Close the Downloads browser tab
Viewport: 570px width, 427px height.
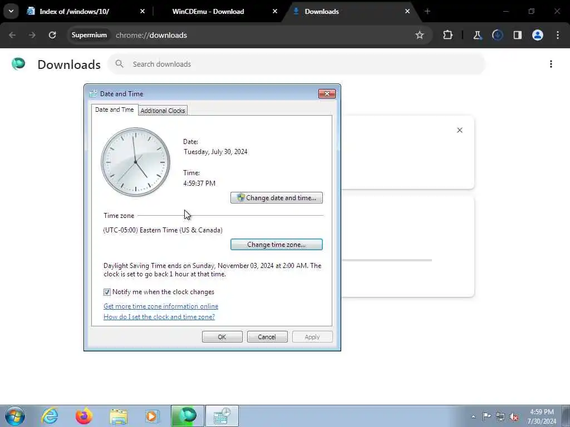(x=407, y=11)
